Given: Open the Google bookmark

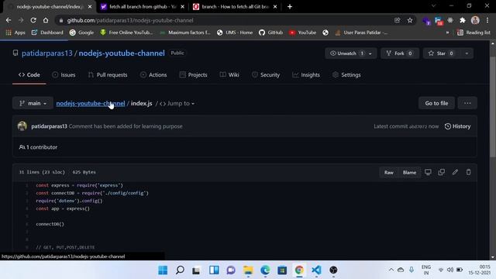Looking at the screenshot, I should point(81,33).
